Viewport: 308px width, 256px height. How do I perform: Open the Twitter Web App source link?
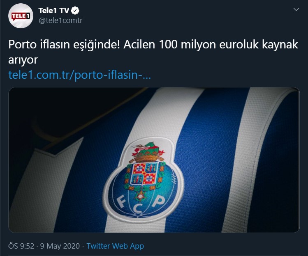[x=115, y=246]
